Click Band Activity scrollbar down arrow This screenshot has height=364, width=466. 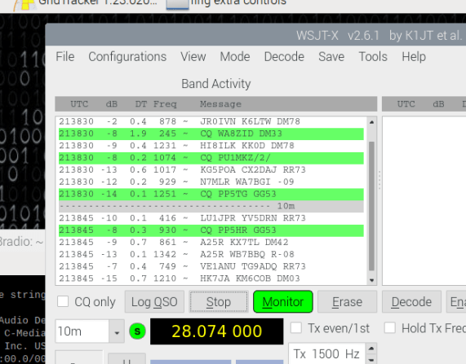point(371,280)
